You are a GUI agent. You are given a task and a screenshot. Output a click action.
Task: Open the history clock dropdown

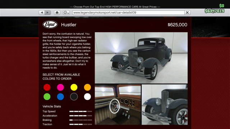pos(66,13)
